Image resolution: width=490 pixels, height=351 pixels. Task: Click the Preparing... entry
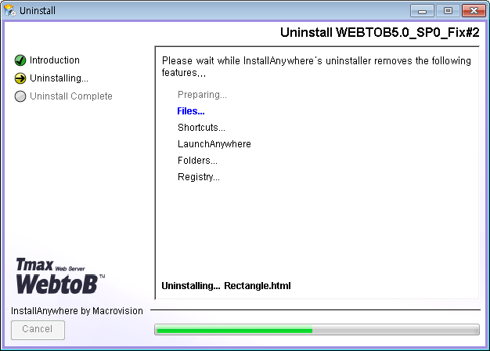click(x=202, y=95)
